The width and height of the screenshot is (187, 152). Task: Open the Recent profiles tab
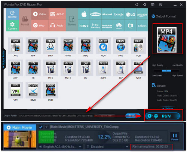pos(12,14)
